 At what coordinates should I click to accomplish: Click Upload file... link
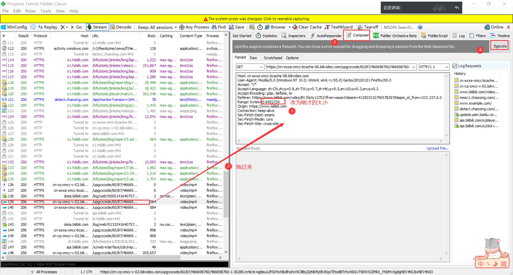[437, 148]
